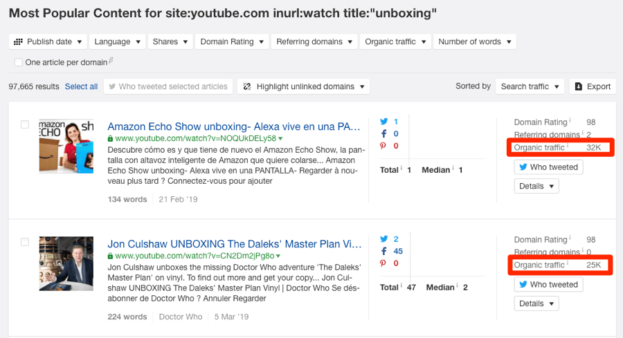Click the Twitter bird icon with count 2
Image resolution: width=623 pixels, height=338 pixels.
pos(383,239)
